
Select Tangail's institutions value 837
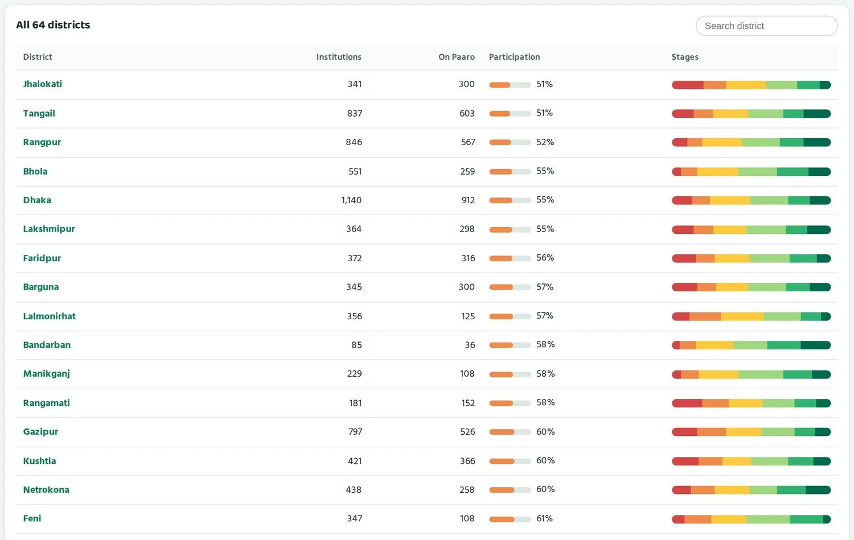355,113
